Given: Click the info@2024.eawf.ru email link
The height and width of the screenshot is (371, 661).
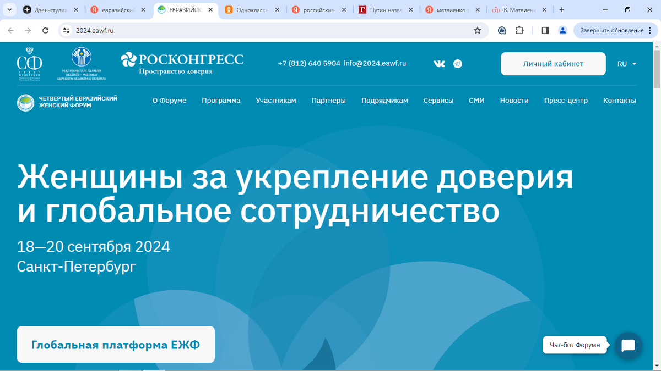Looking at the screenshot, I should tap(375, 64).
